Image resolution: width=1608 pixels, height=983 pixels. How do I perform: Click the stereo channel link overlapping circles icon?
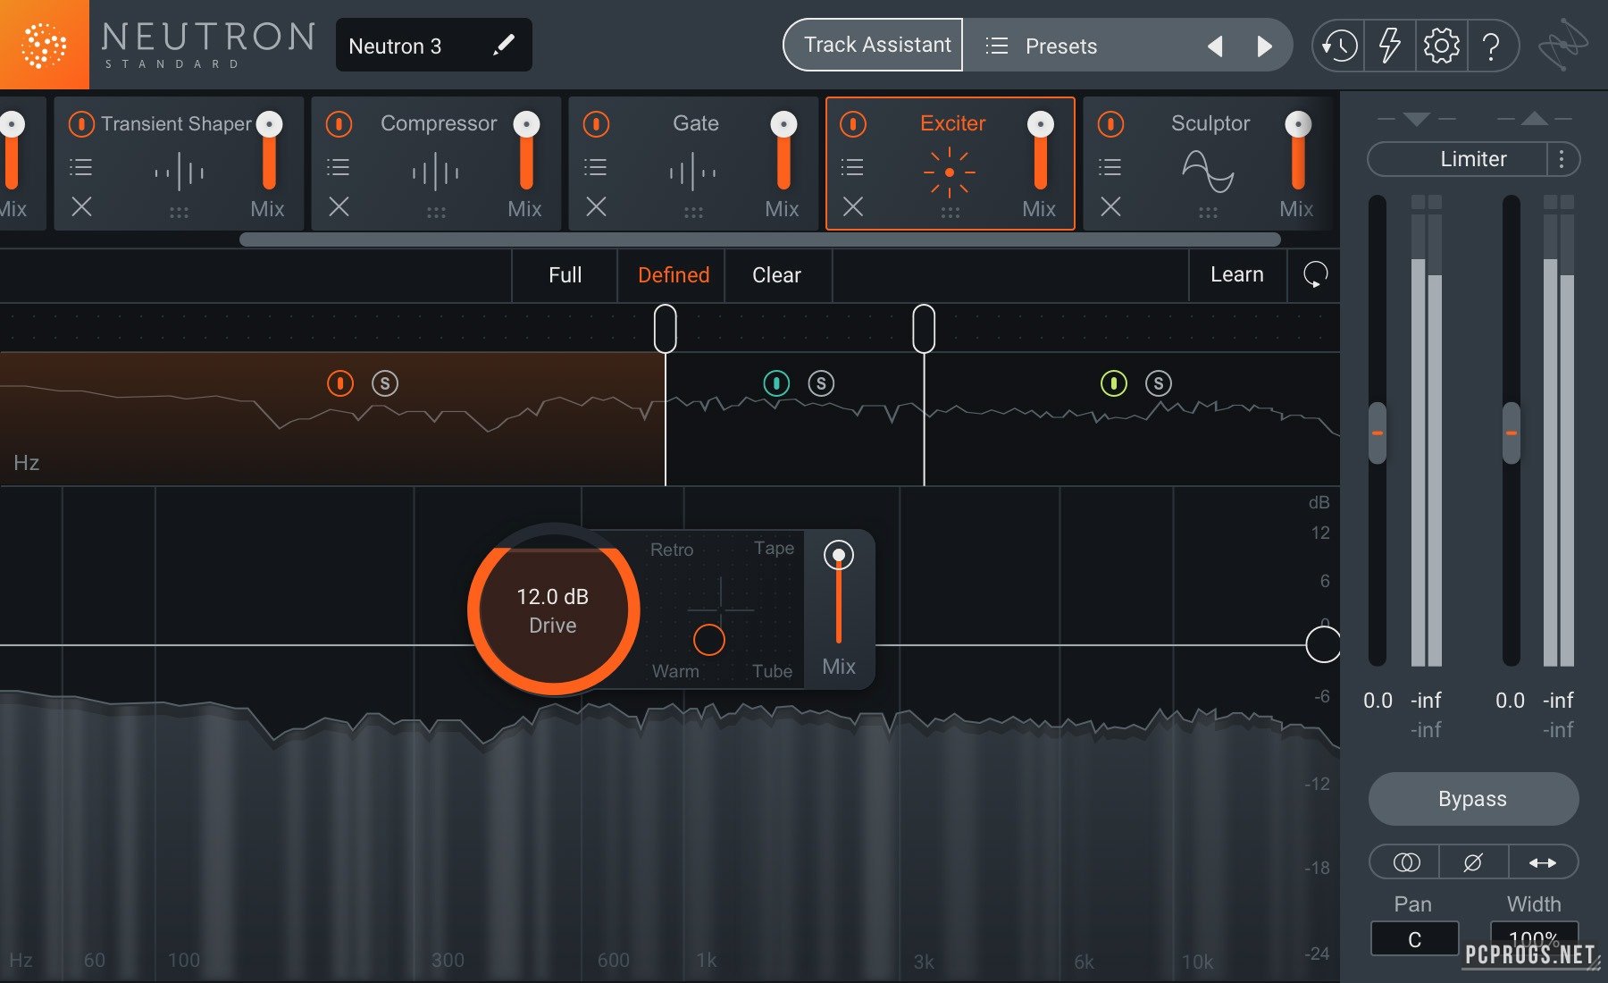click(1406, 862)
